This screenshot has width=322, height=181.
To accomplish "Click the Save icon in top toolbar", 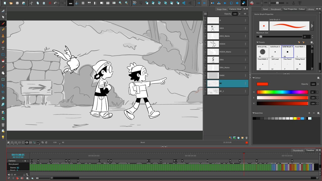I will (x=17, y=3).
